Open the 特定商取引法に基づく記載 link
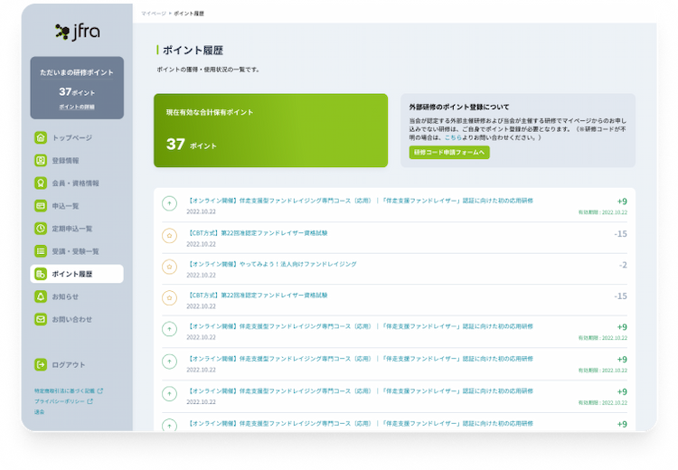678x470 pixels. [x=64, y=390]
